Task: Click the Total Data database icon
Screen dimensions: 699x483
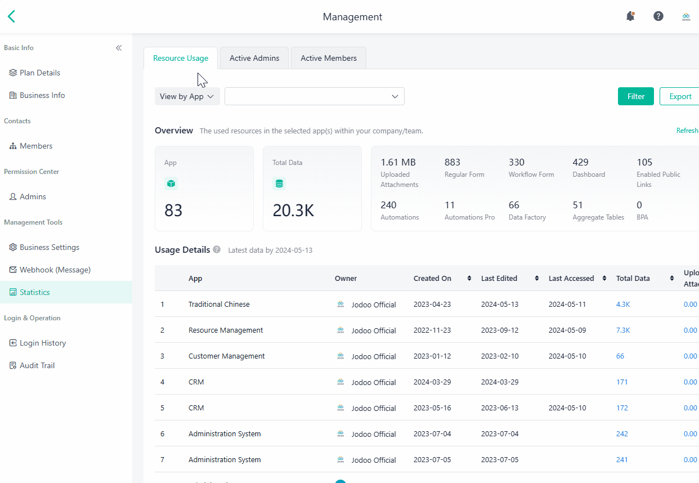Action: click(x=279, y=184)
